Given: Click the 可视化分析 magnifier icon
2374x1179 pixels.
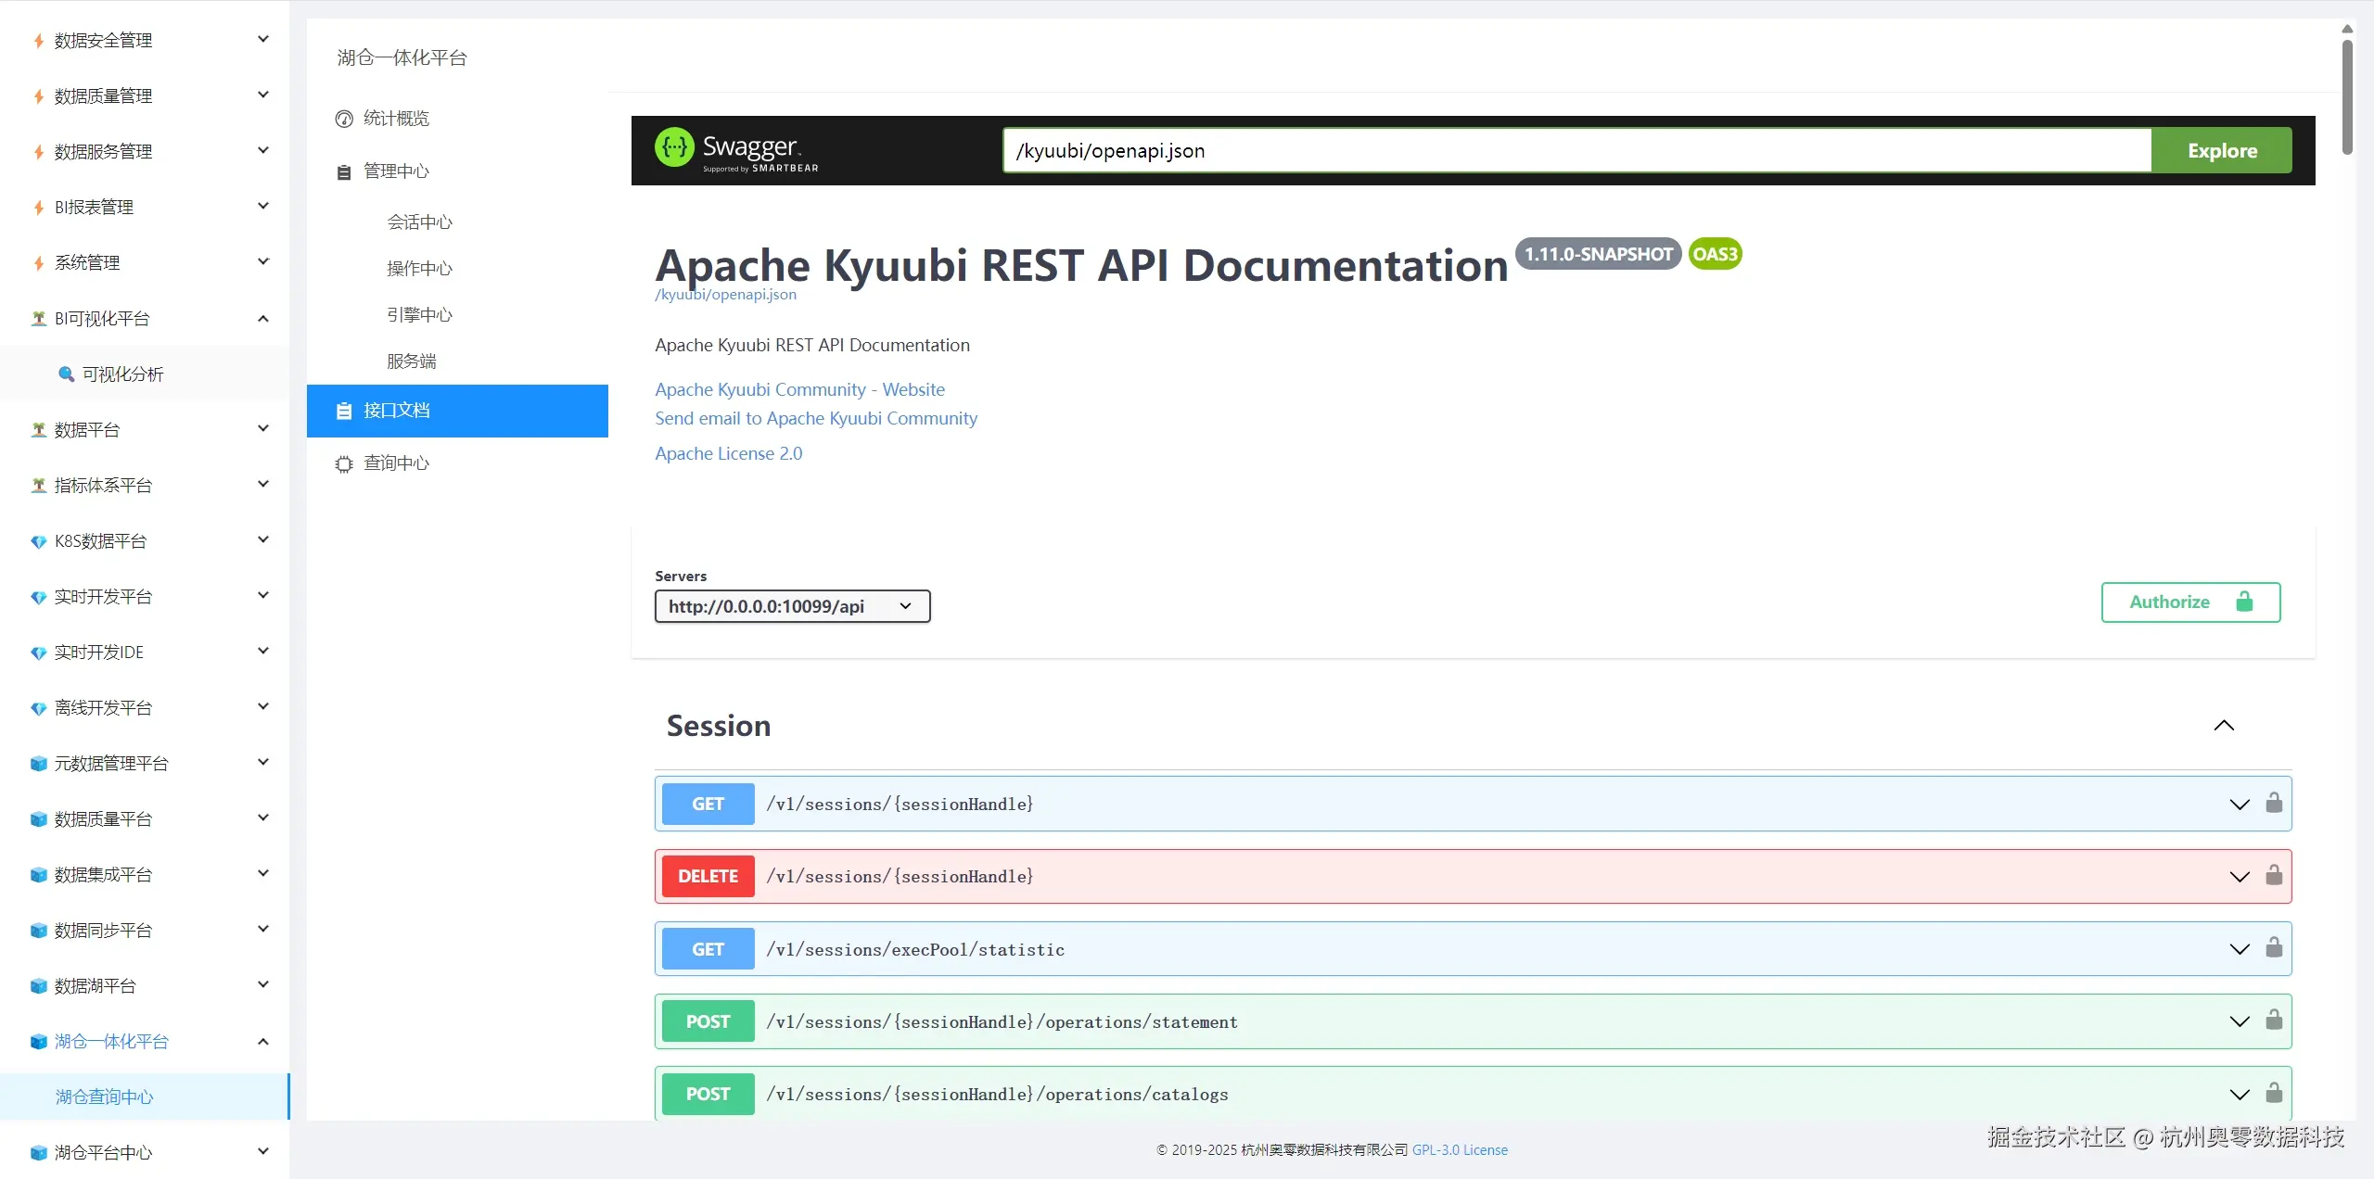Looking at the screenshot, I should (66, 374).
